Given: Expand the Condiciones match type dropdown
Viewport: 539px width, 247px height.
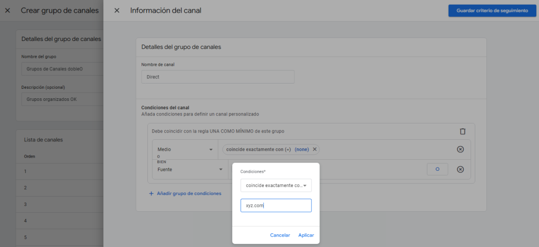Looking at the screenshot, I should tap(276, 186).
